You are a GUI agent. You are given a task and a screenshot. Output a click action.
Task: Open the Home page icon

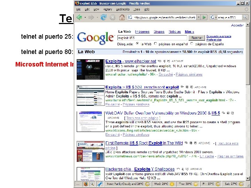pyautogui.click(x=122, y=17)
